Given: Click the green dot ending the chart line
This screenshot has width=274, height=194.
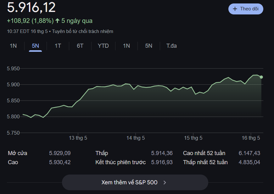Looking at the screenshot, I should pos(261,77).
